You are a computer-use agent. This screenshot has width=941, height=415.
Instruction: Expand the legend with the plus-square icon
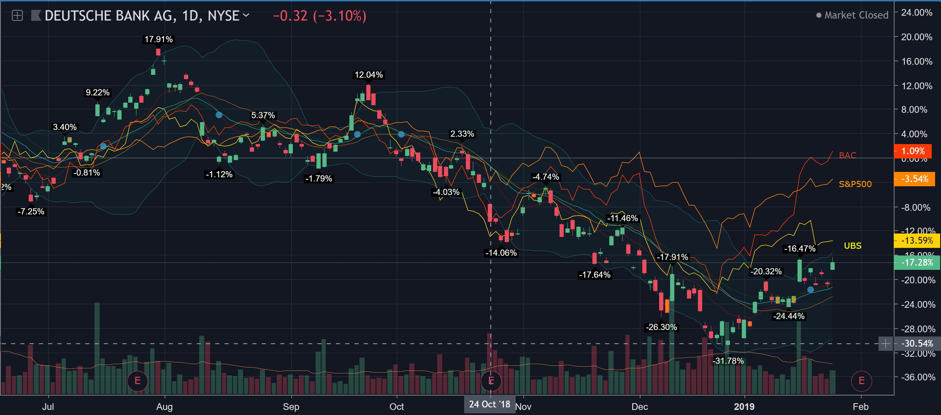tap(17, 15)
